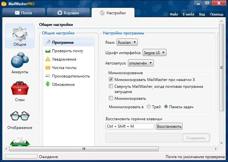
Task: Open the Е-мейл menu
Action: [x=189, y=14]
